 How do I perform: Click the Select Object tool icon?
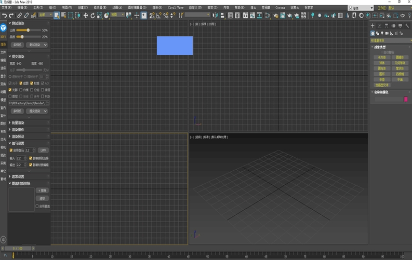(56, 16)
